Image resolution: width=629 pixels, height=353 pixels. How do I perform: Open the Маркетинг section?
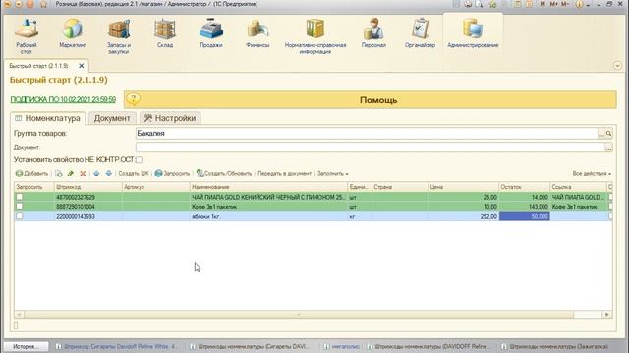tap(73, 33)
